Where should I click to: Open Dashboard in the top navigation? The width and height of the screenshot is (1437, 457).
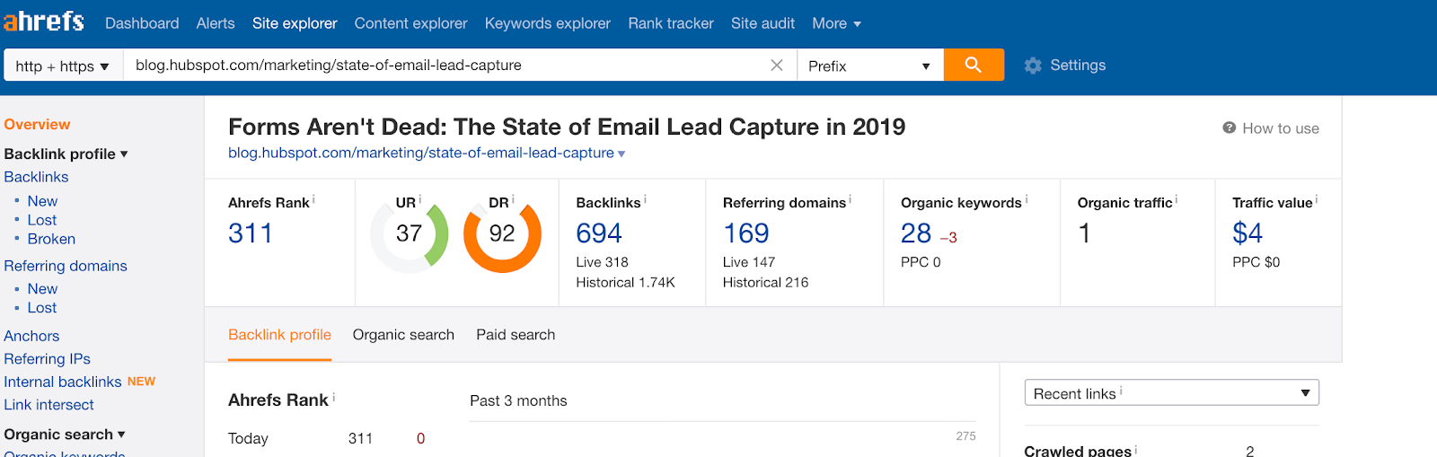(142, 23)
